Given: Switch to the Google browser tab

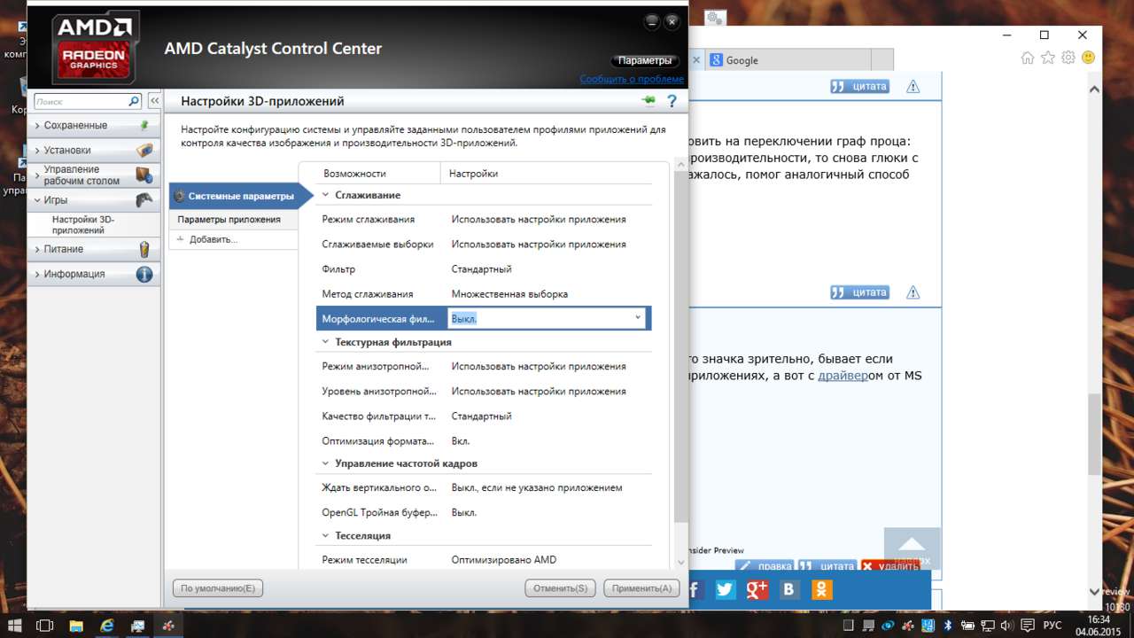Looking at the screenshot, I should tap(742, 60).
